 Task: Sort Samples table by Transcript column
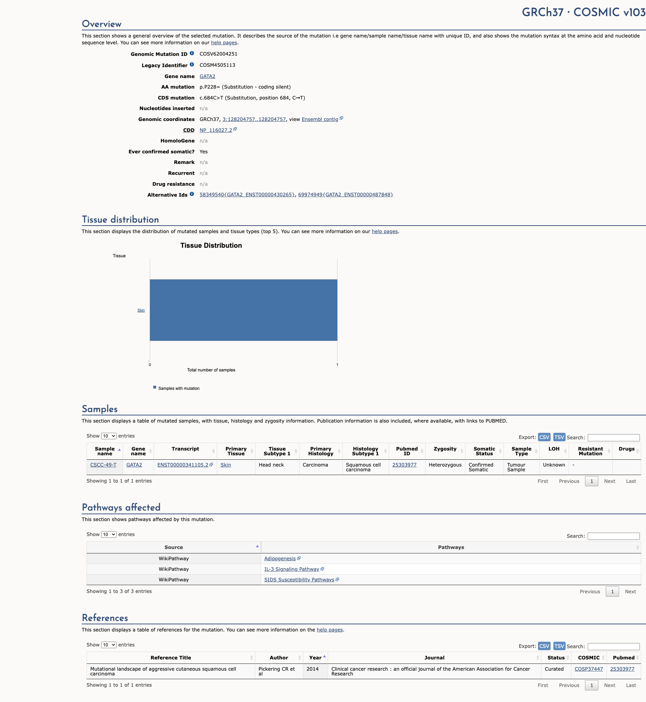pos(185,451)
